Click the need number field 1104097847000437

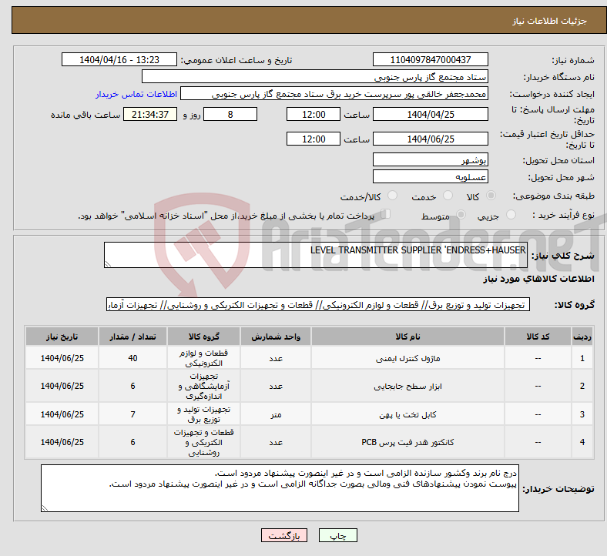click(430, 59)
